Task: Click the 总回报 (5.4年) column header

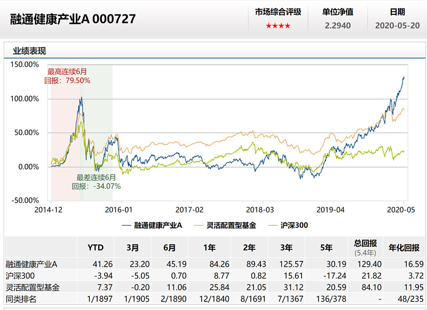Action: 366,248
